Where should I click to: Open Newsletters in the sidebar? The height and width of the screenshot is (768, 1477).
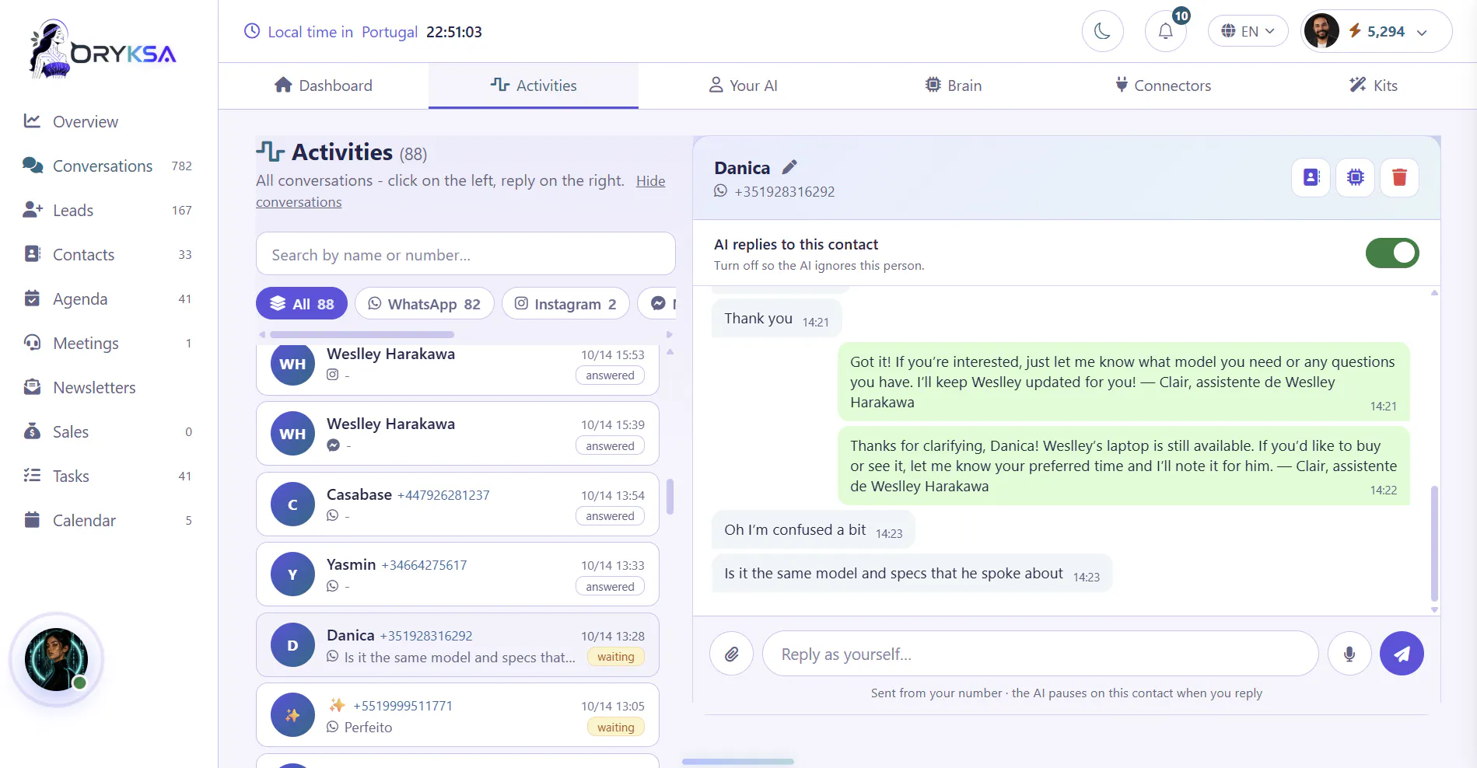point(108,387)
